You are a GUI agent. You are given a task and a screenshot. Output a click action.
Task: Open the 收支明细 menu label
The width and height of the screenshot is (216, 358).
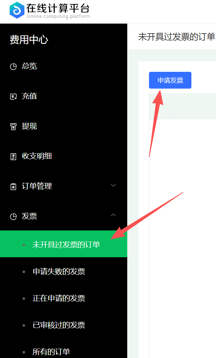37,156
